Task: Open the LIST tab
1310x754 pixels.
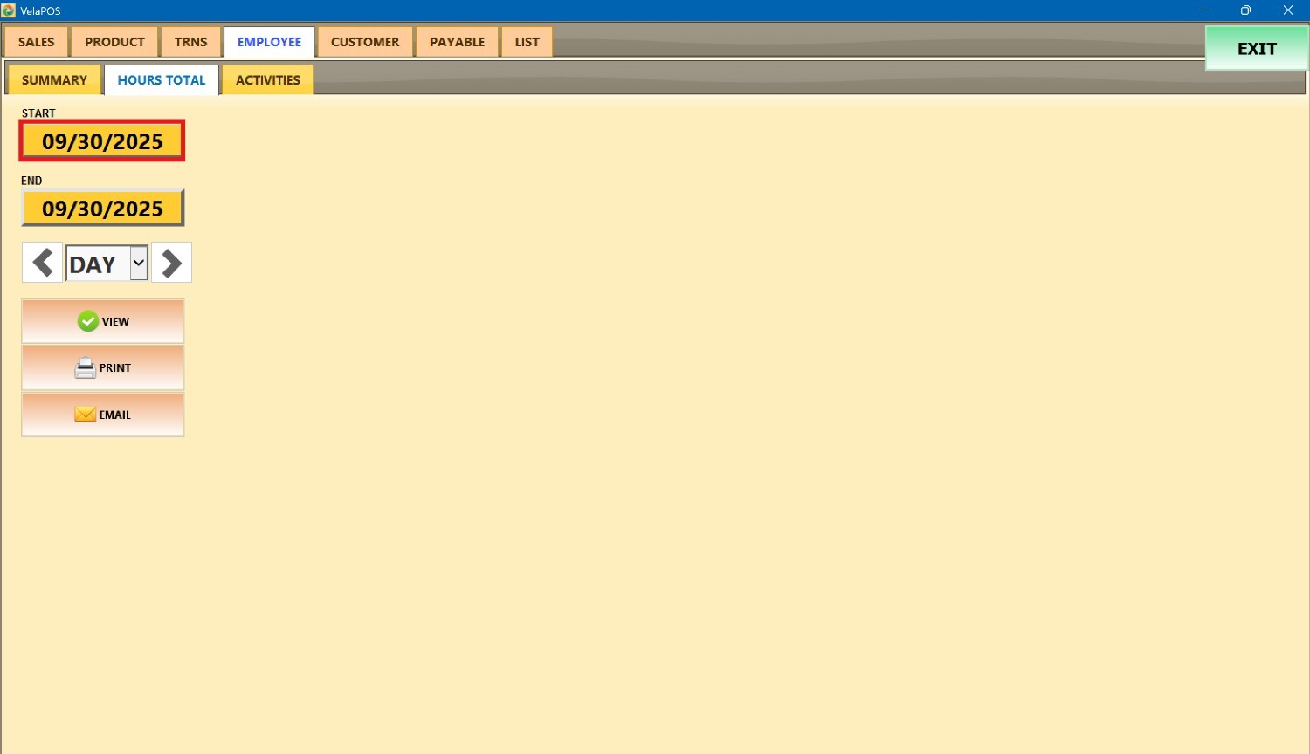Action: 527,42
